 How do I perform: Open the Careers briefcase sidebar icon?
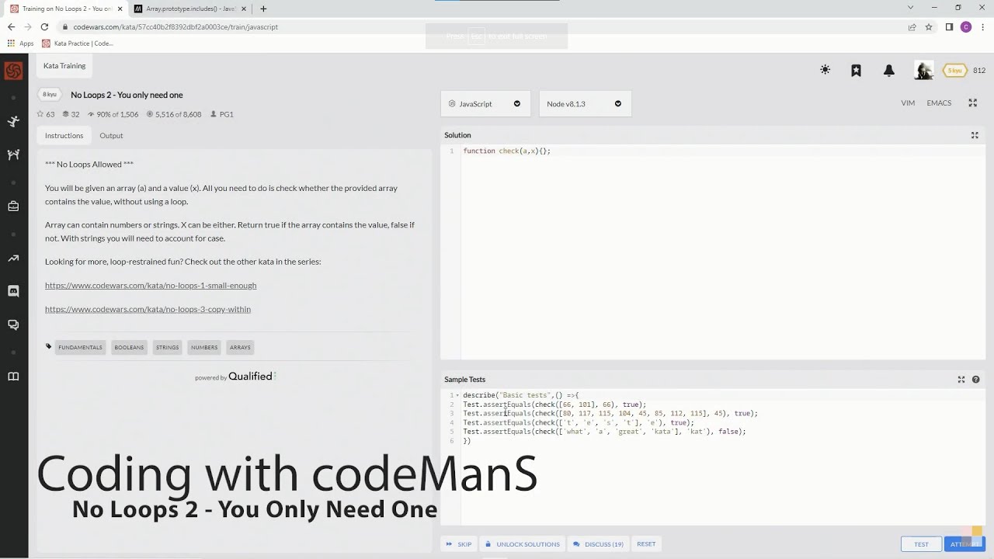tap(13, 207)
